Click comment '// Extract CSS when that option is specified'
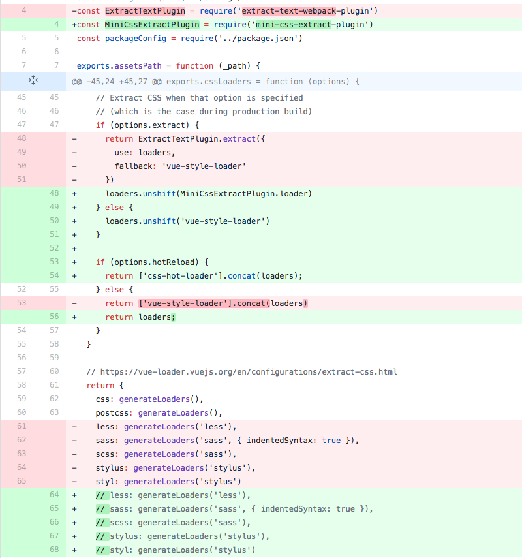The height and width of the screenshot is (558, 522). (199, 98)
